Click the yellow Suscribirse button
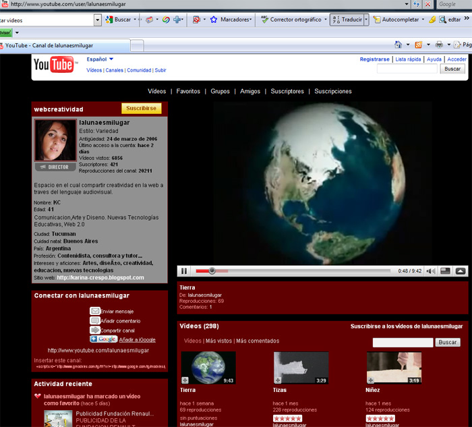The height and width of the screenshot is (427, 472). [142, 109]
